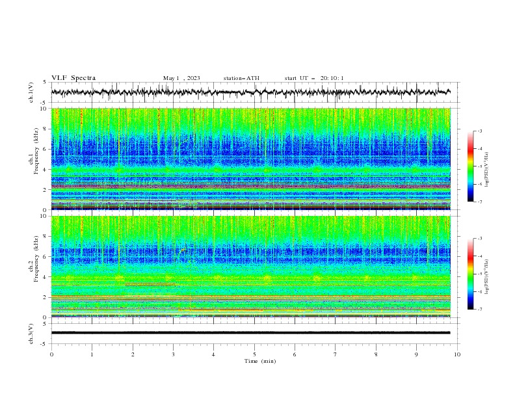
Task: Click the "-5" tick on lower colorbar
Action: [479, 274]
